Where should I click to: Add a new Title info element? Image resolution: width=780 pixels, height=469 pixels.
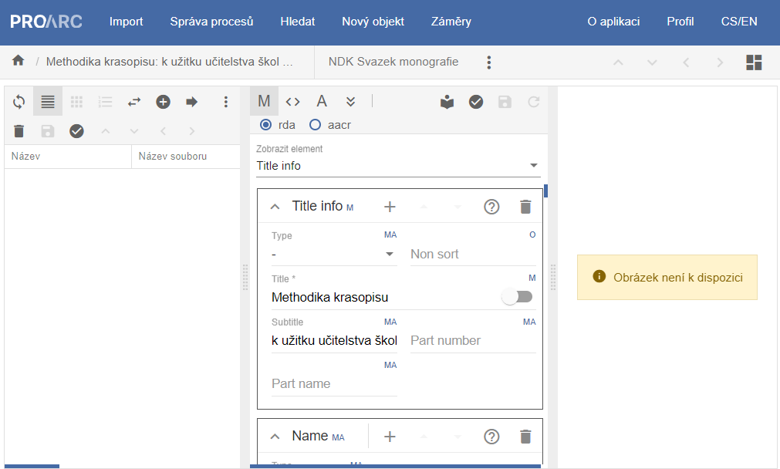point(390,207)
